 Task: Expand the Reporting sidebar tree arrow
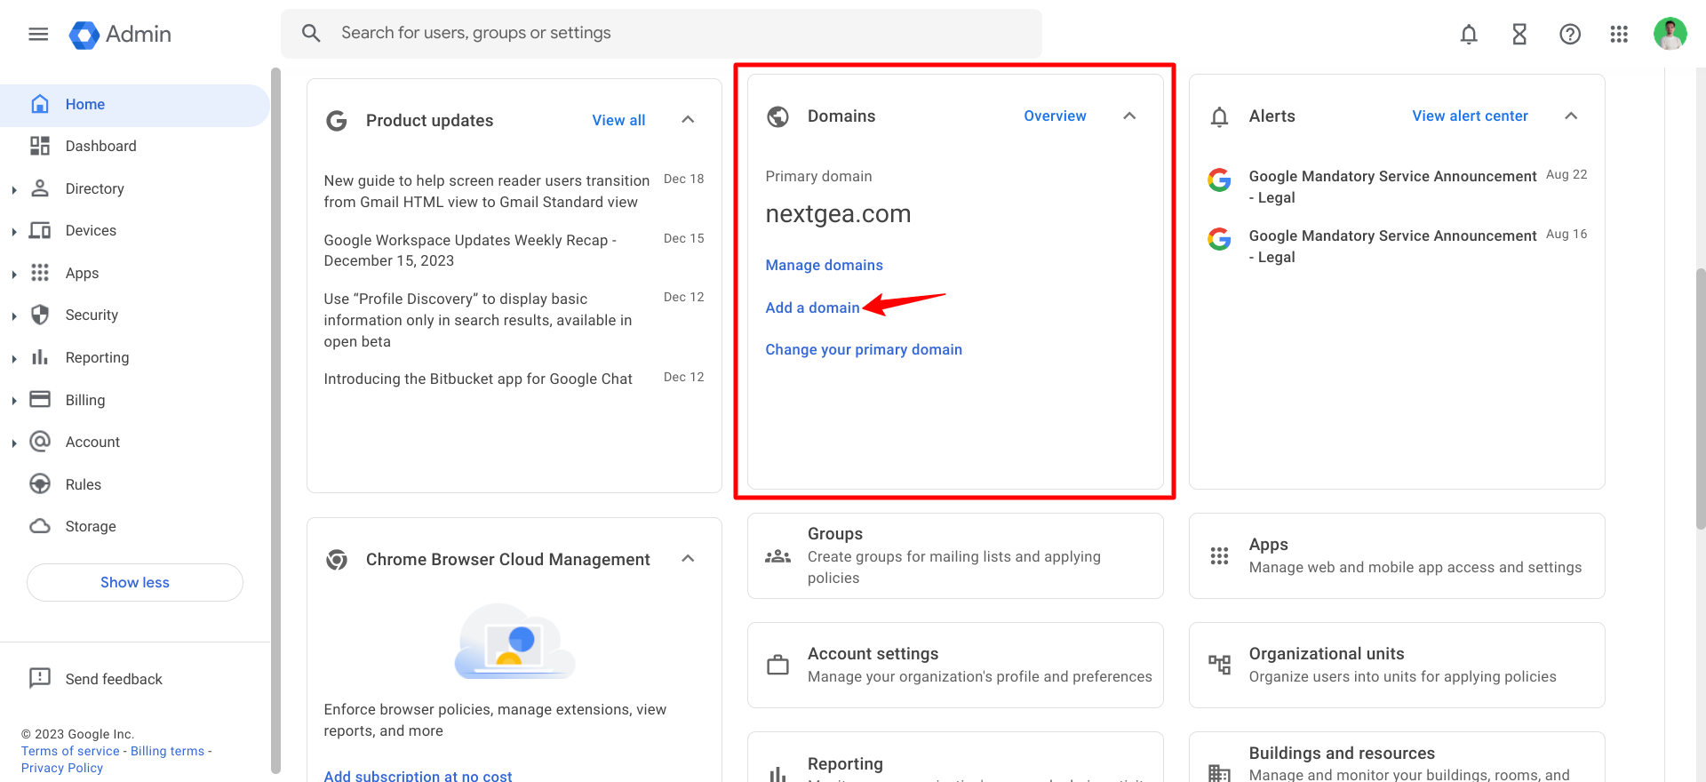point(14,358)
